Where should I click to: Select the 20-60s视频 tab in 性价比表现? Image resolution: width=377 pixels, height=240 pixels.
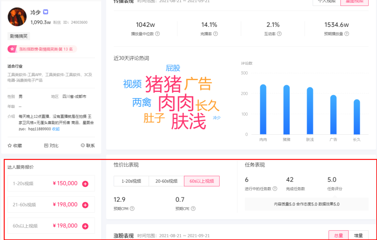(x=167, y=181)
